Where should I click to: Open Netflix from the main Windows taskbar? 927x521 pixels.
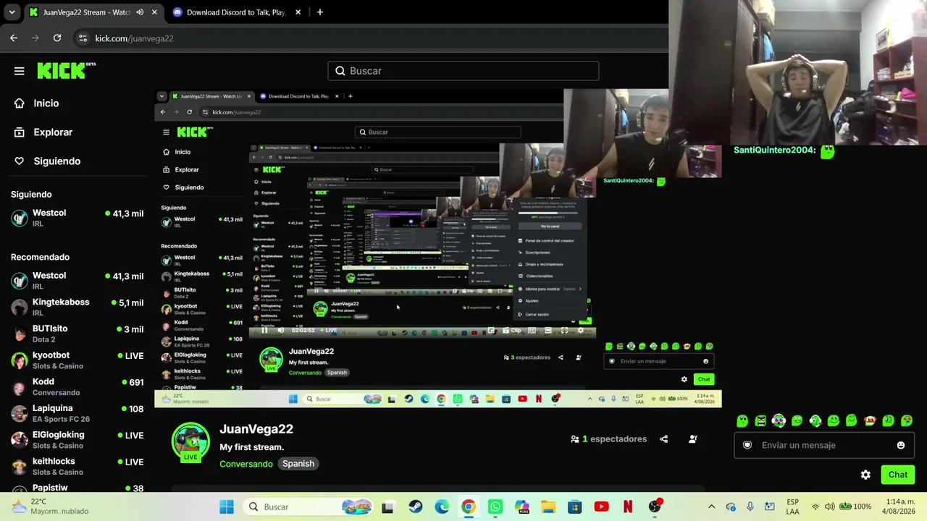click(628, 507)
